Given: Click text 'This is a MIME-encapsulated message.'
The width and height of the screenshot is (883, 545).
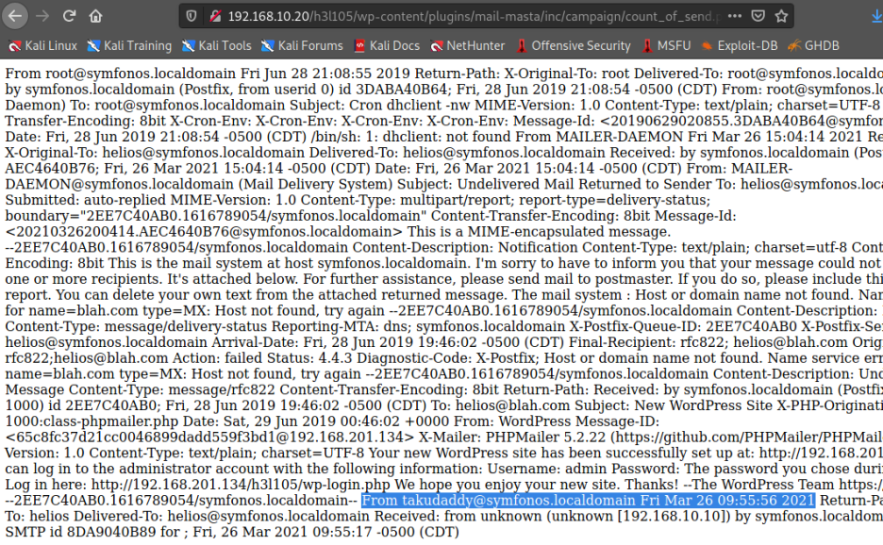Looking at the screenshot, I should (x=539, y=231).
